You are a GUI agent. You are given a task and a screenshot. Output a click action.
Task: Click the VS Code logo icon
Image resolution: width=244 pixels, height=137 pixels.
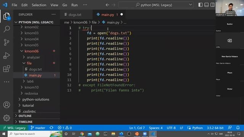[5, 5]
